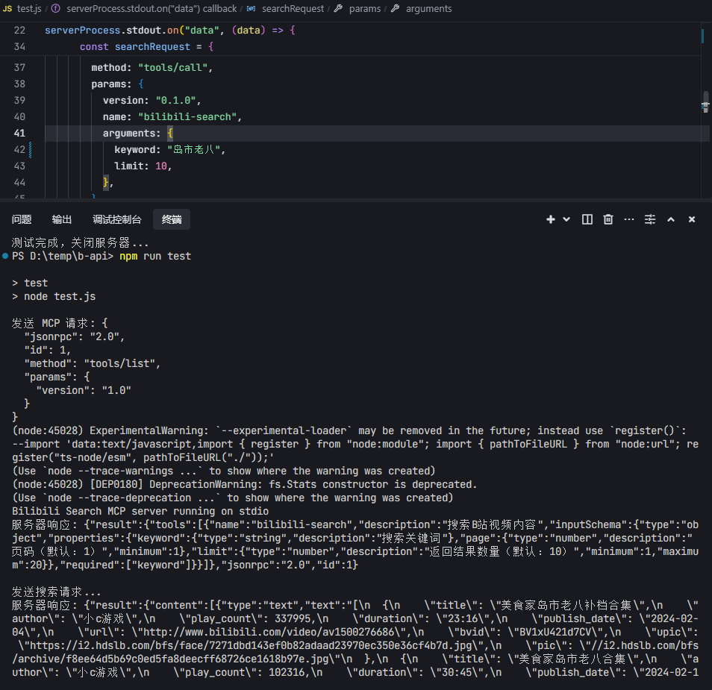
Task: Click the editor vertical scrollbar thumb
Action: click(705, 101)
